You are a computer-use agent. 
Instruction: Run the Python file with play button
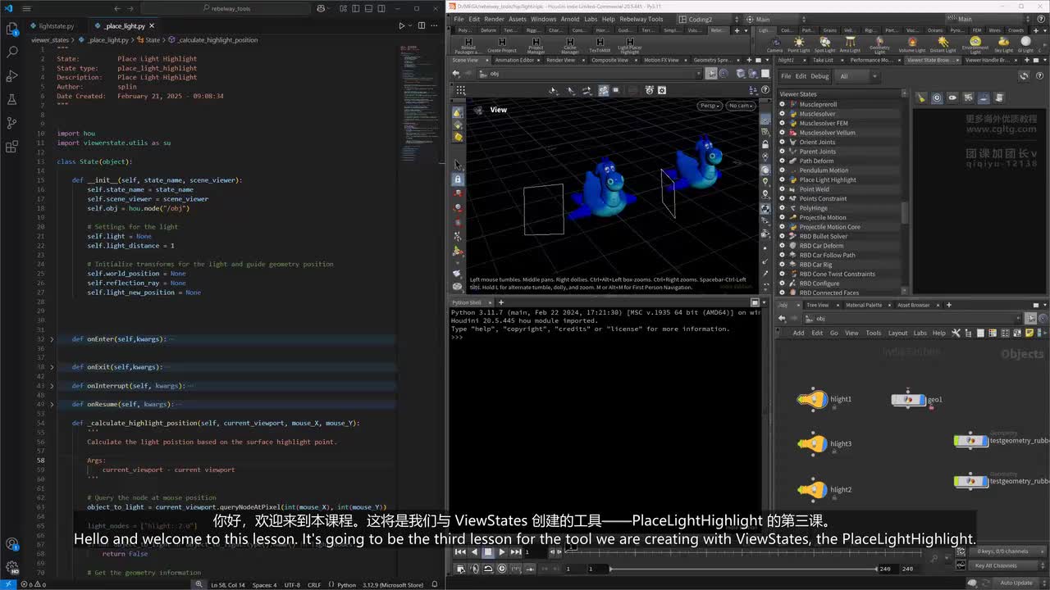click(x=401, y=26)
